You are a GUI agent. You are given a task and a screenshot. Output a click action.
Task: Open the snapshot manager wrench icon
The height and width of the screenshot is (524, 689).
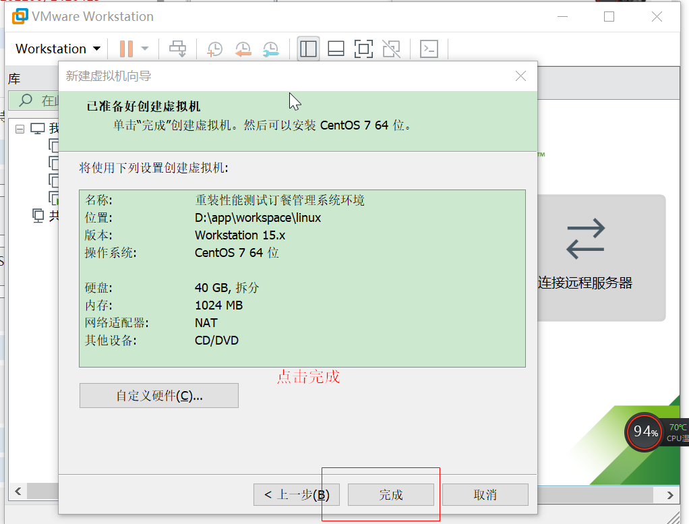pyautogui.click(x=271, y=49)
